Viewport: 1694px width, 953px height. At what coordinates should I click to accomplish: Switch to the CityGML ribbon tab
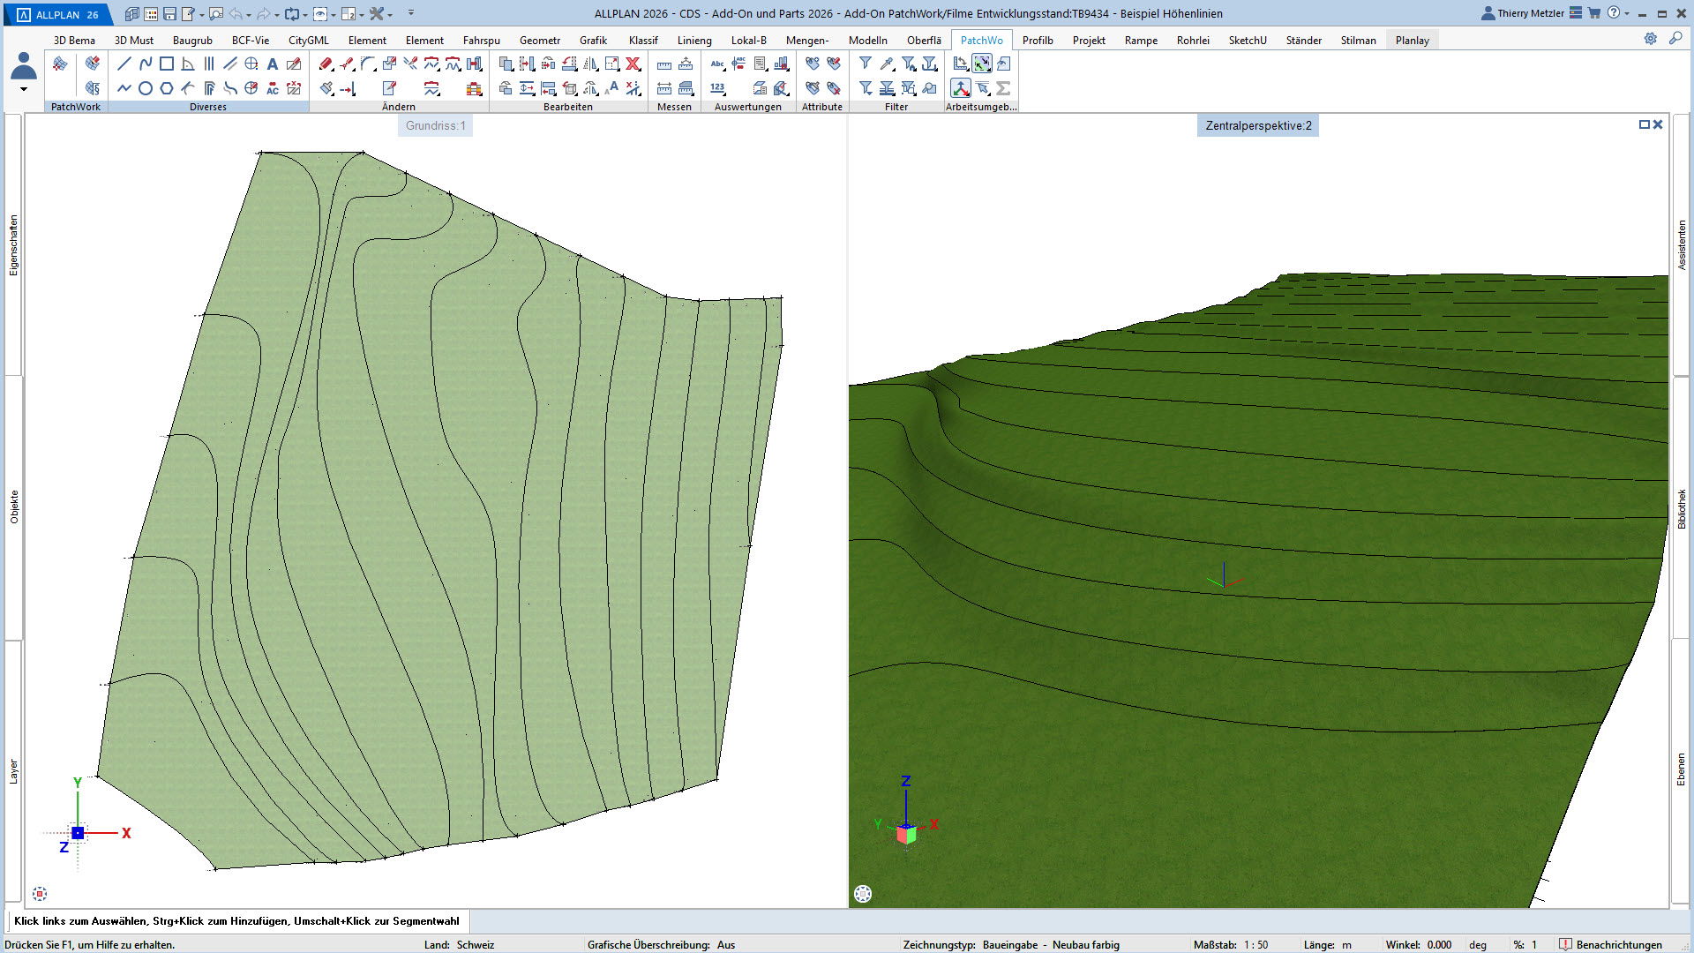(308, 41)
